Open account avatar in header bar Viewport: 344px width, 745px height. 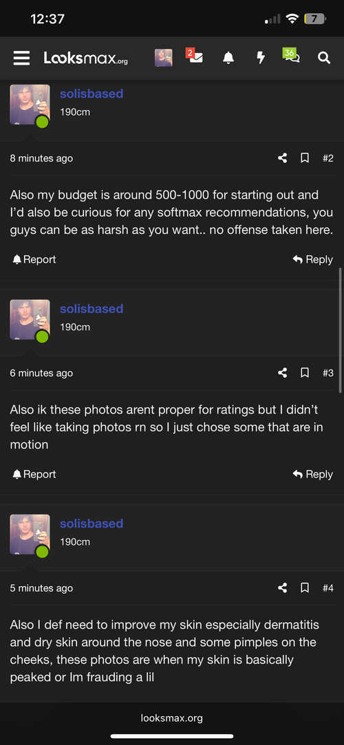tap(164, 58)
